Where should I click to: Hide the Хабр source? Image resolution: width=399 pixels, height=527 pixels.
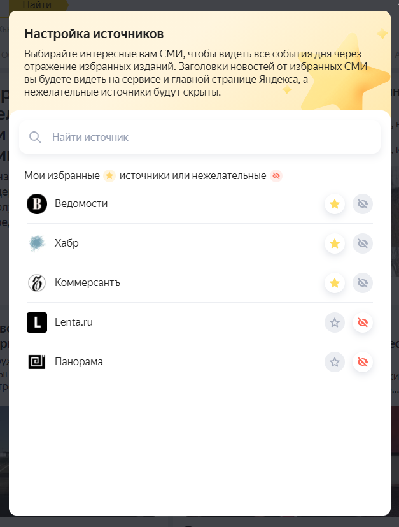363,243
